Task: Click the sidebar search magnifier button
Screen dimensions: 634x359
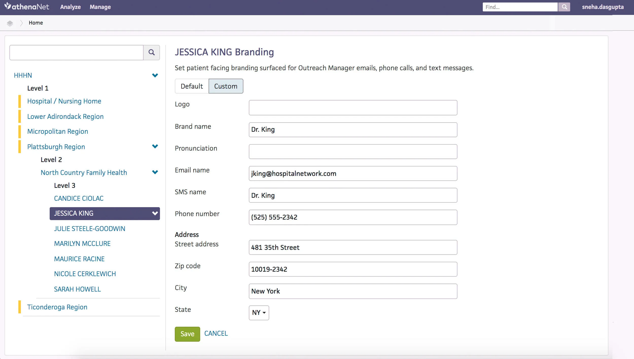Action: pos(151,52)
